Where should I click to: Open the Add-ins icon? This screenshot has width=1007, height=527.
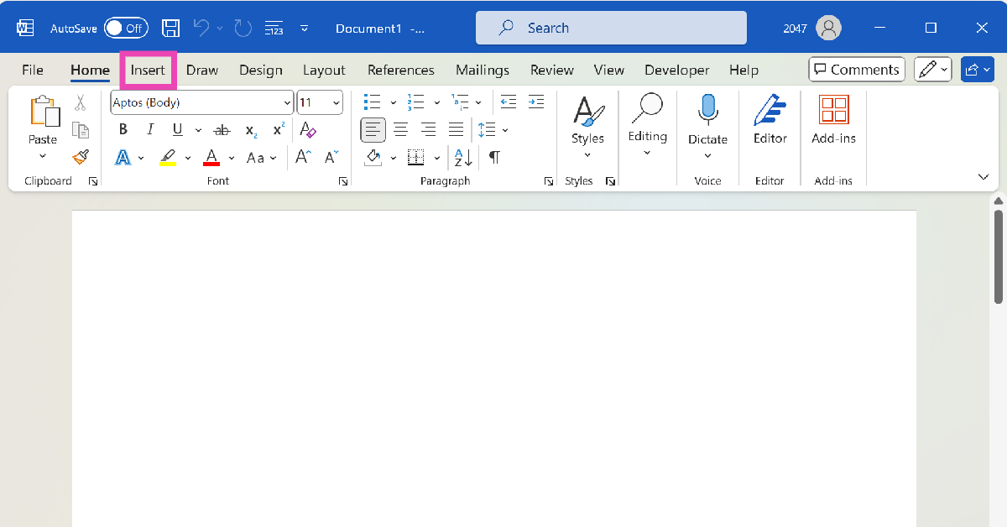(x=832, y=120)
